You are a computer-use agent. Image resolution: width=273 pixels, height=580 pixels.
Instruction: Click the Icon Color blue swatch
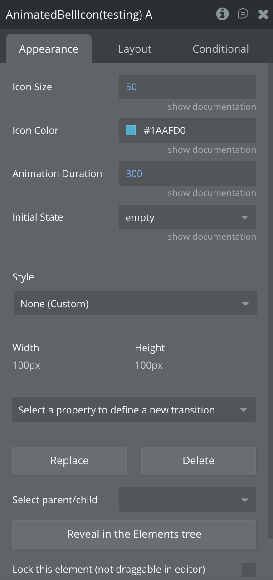pos(131,131)
